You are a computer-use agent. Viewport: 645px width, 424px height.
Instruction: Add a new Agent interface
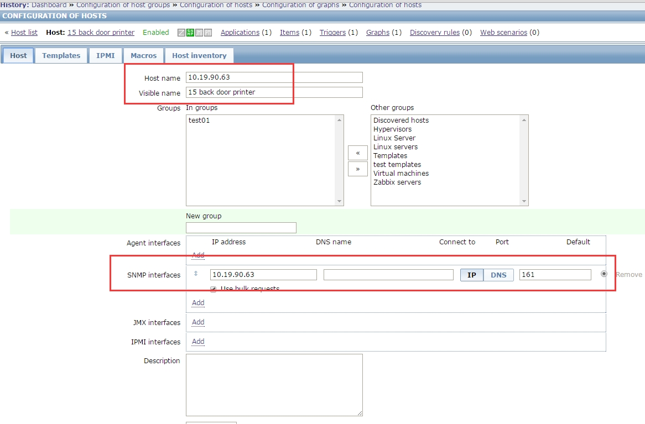[x=198, y=255]
